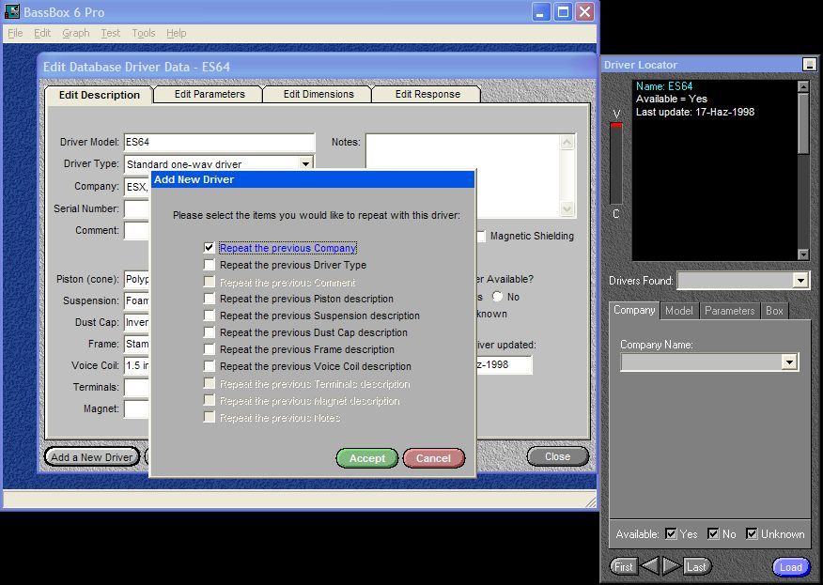Open the Graph menu

76,33
